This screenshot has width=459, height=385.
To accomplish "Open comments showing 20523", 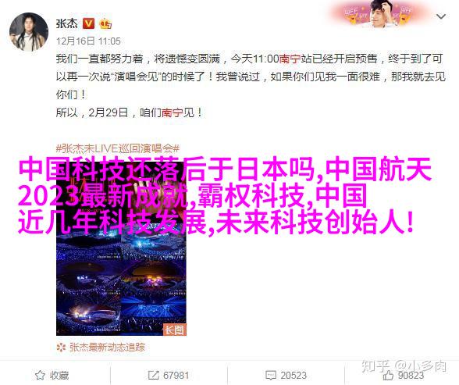I will click(286, 375).
